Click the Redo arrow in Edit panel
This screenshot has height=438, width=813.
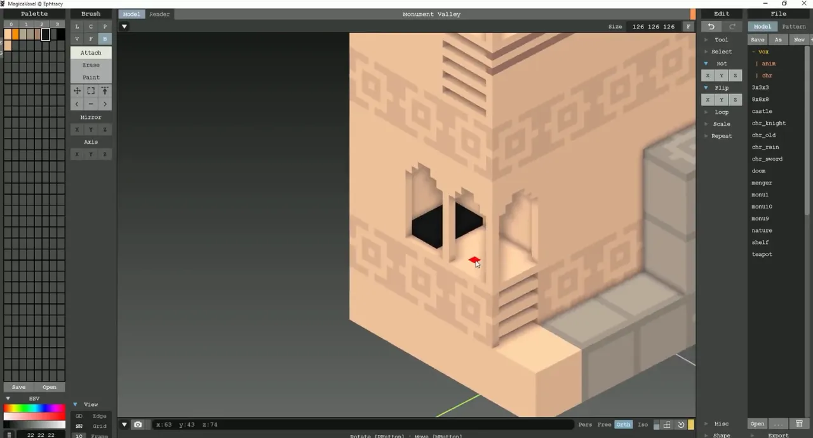(732, 27)
